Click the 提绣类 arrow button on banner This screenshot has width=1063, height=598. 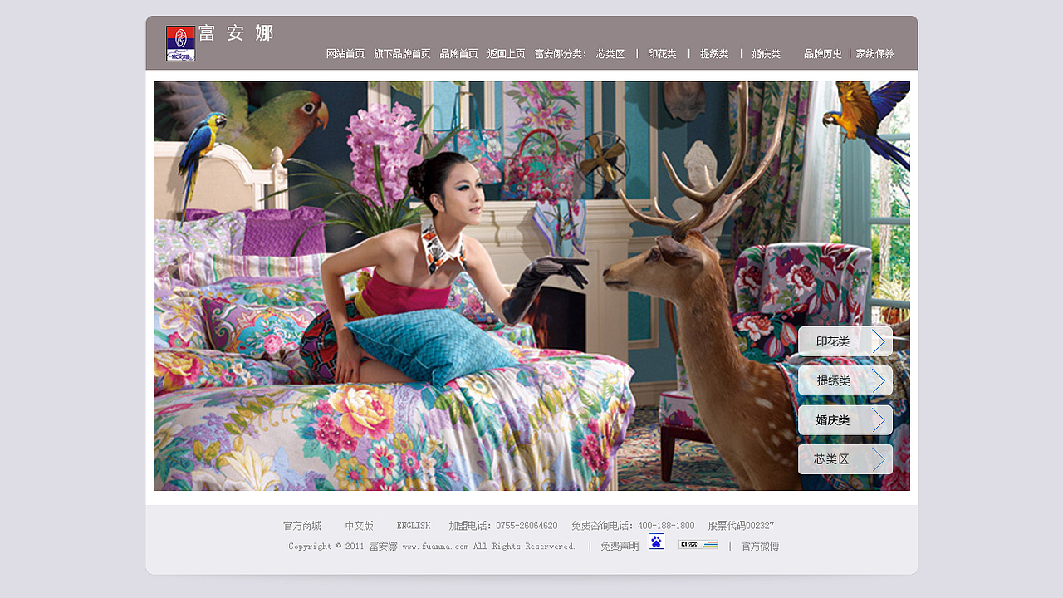(845, 380)
